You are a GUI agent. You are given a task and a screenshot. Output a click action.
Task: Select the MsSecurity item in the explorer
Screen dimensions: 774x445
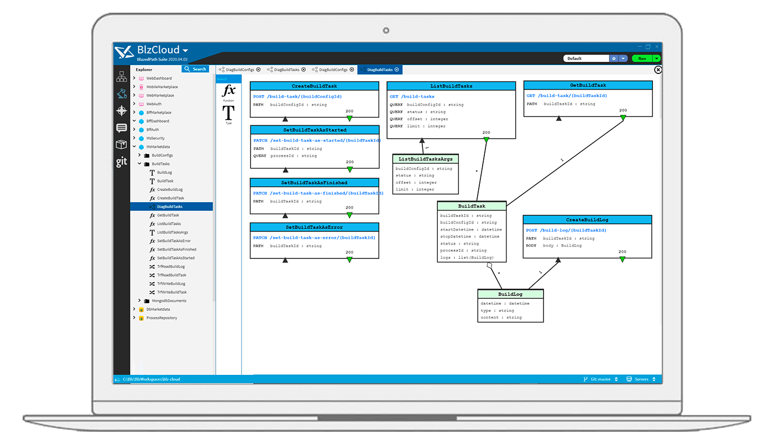pos(155,138)
